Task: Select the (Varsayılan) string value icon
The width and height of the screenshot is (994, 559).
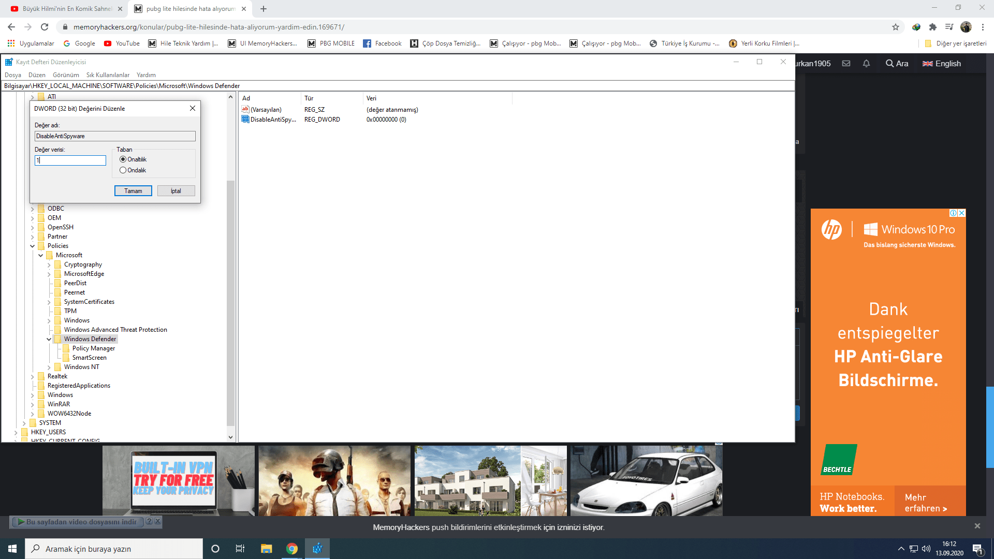Action: point(245,109)
